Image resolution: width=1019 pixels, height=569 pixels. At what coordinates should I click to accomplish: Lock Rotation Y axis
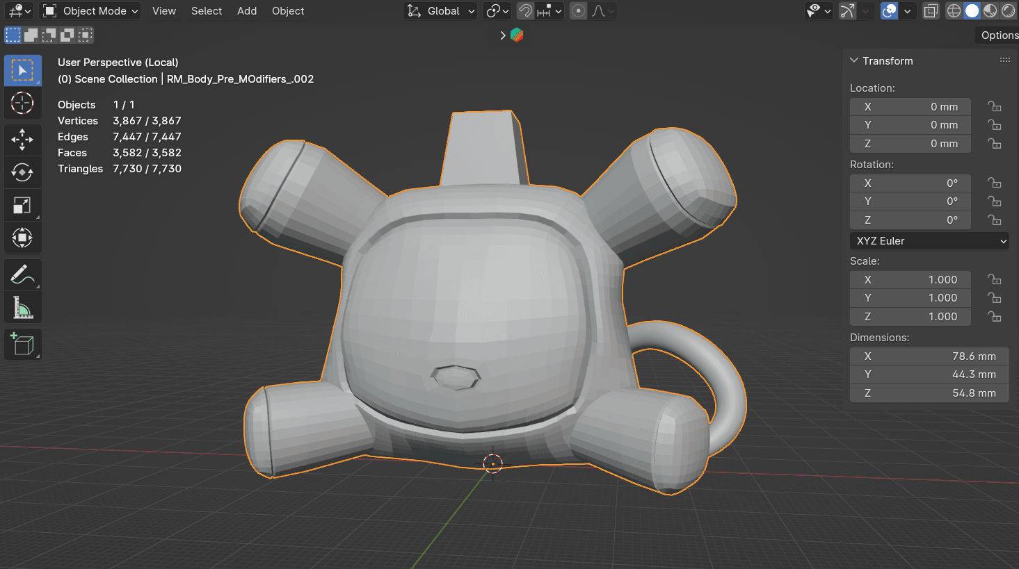coord(995,201)
